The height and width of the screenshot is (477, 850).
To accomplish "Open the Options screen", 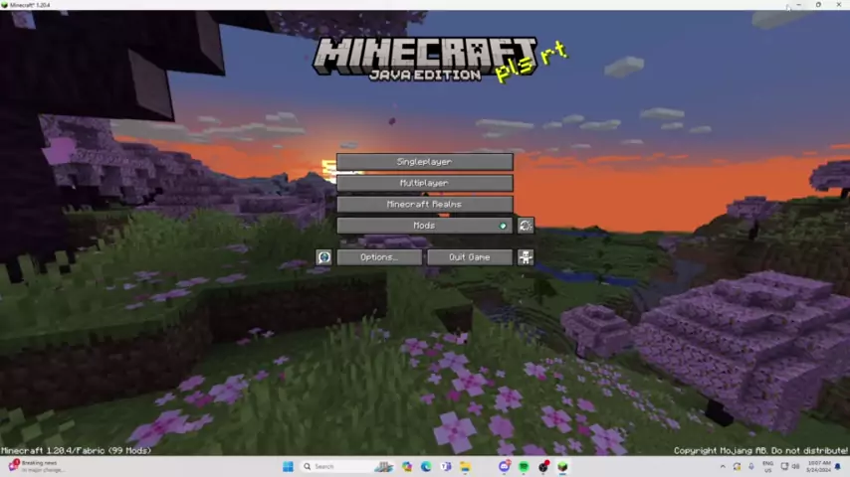I will 378,257.
